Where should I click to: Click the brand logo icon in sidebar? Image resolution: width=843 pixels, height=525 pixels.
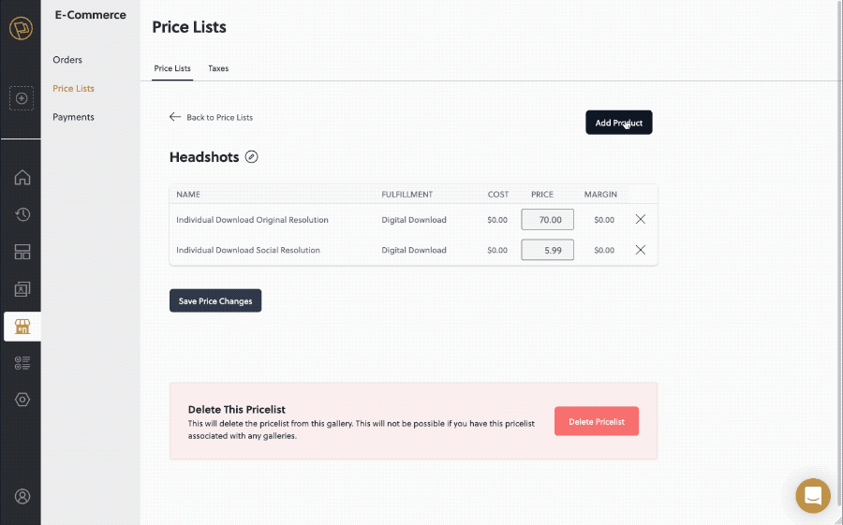point(21,29)
